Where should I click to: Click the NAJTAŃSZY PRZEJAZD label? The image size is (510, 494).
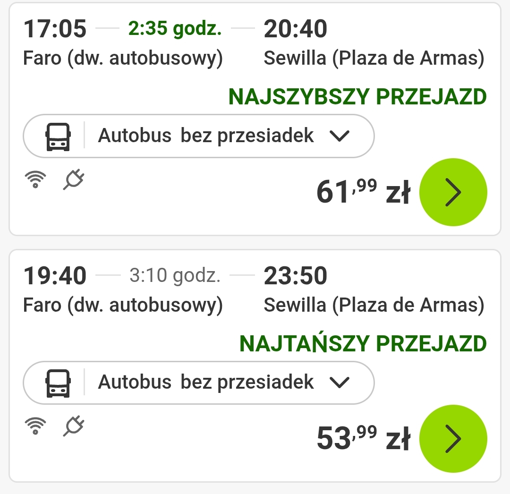[363, 342]
